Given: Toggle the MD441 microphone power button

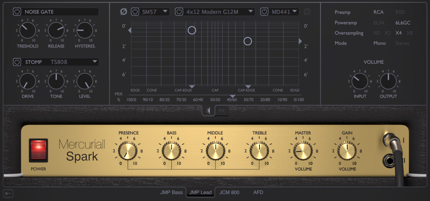Looking at the screenshot, I should click(x=265, y=12).
